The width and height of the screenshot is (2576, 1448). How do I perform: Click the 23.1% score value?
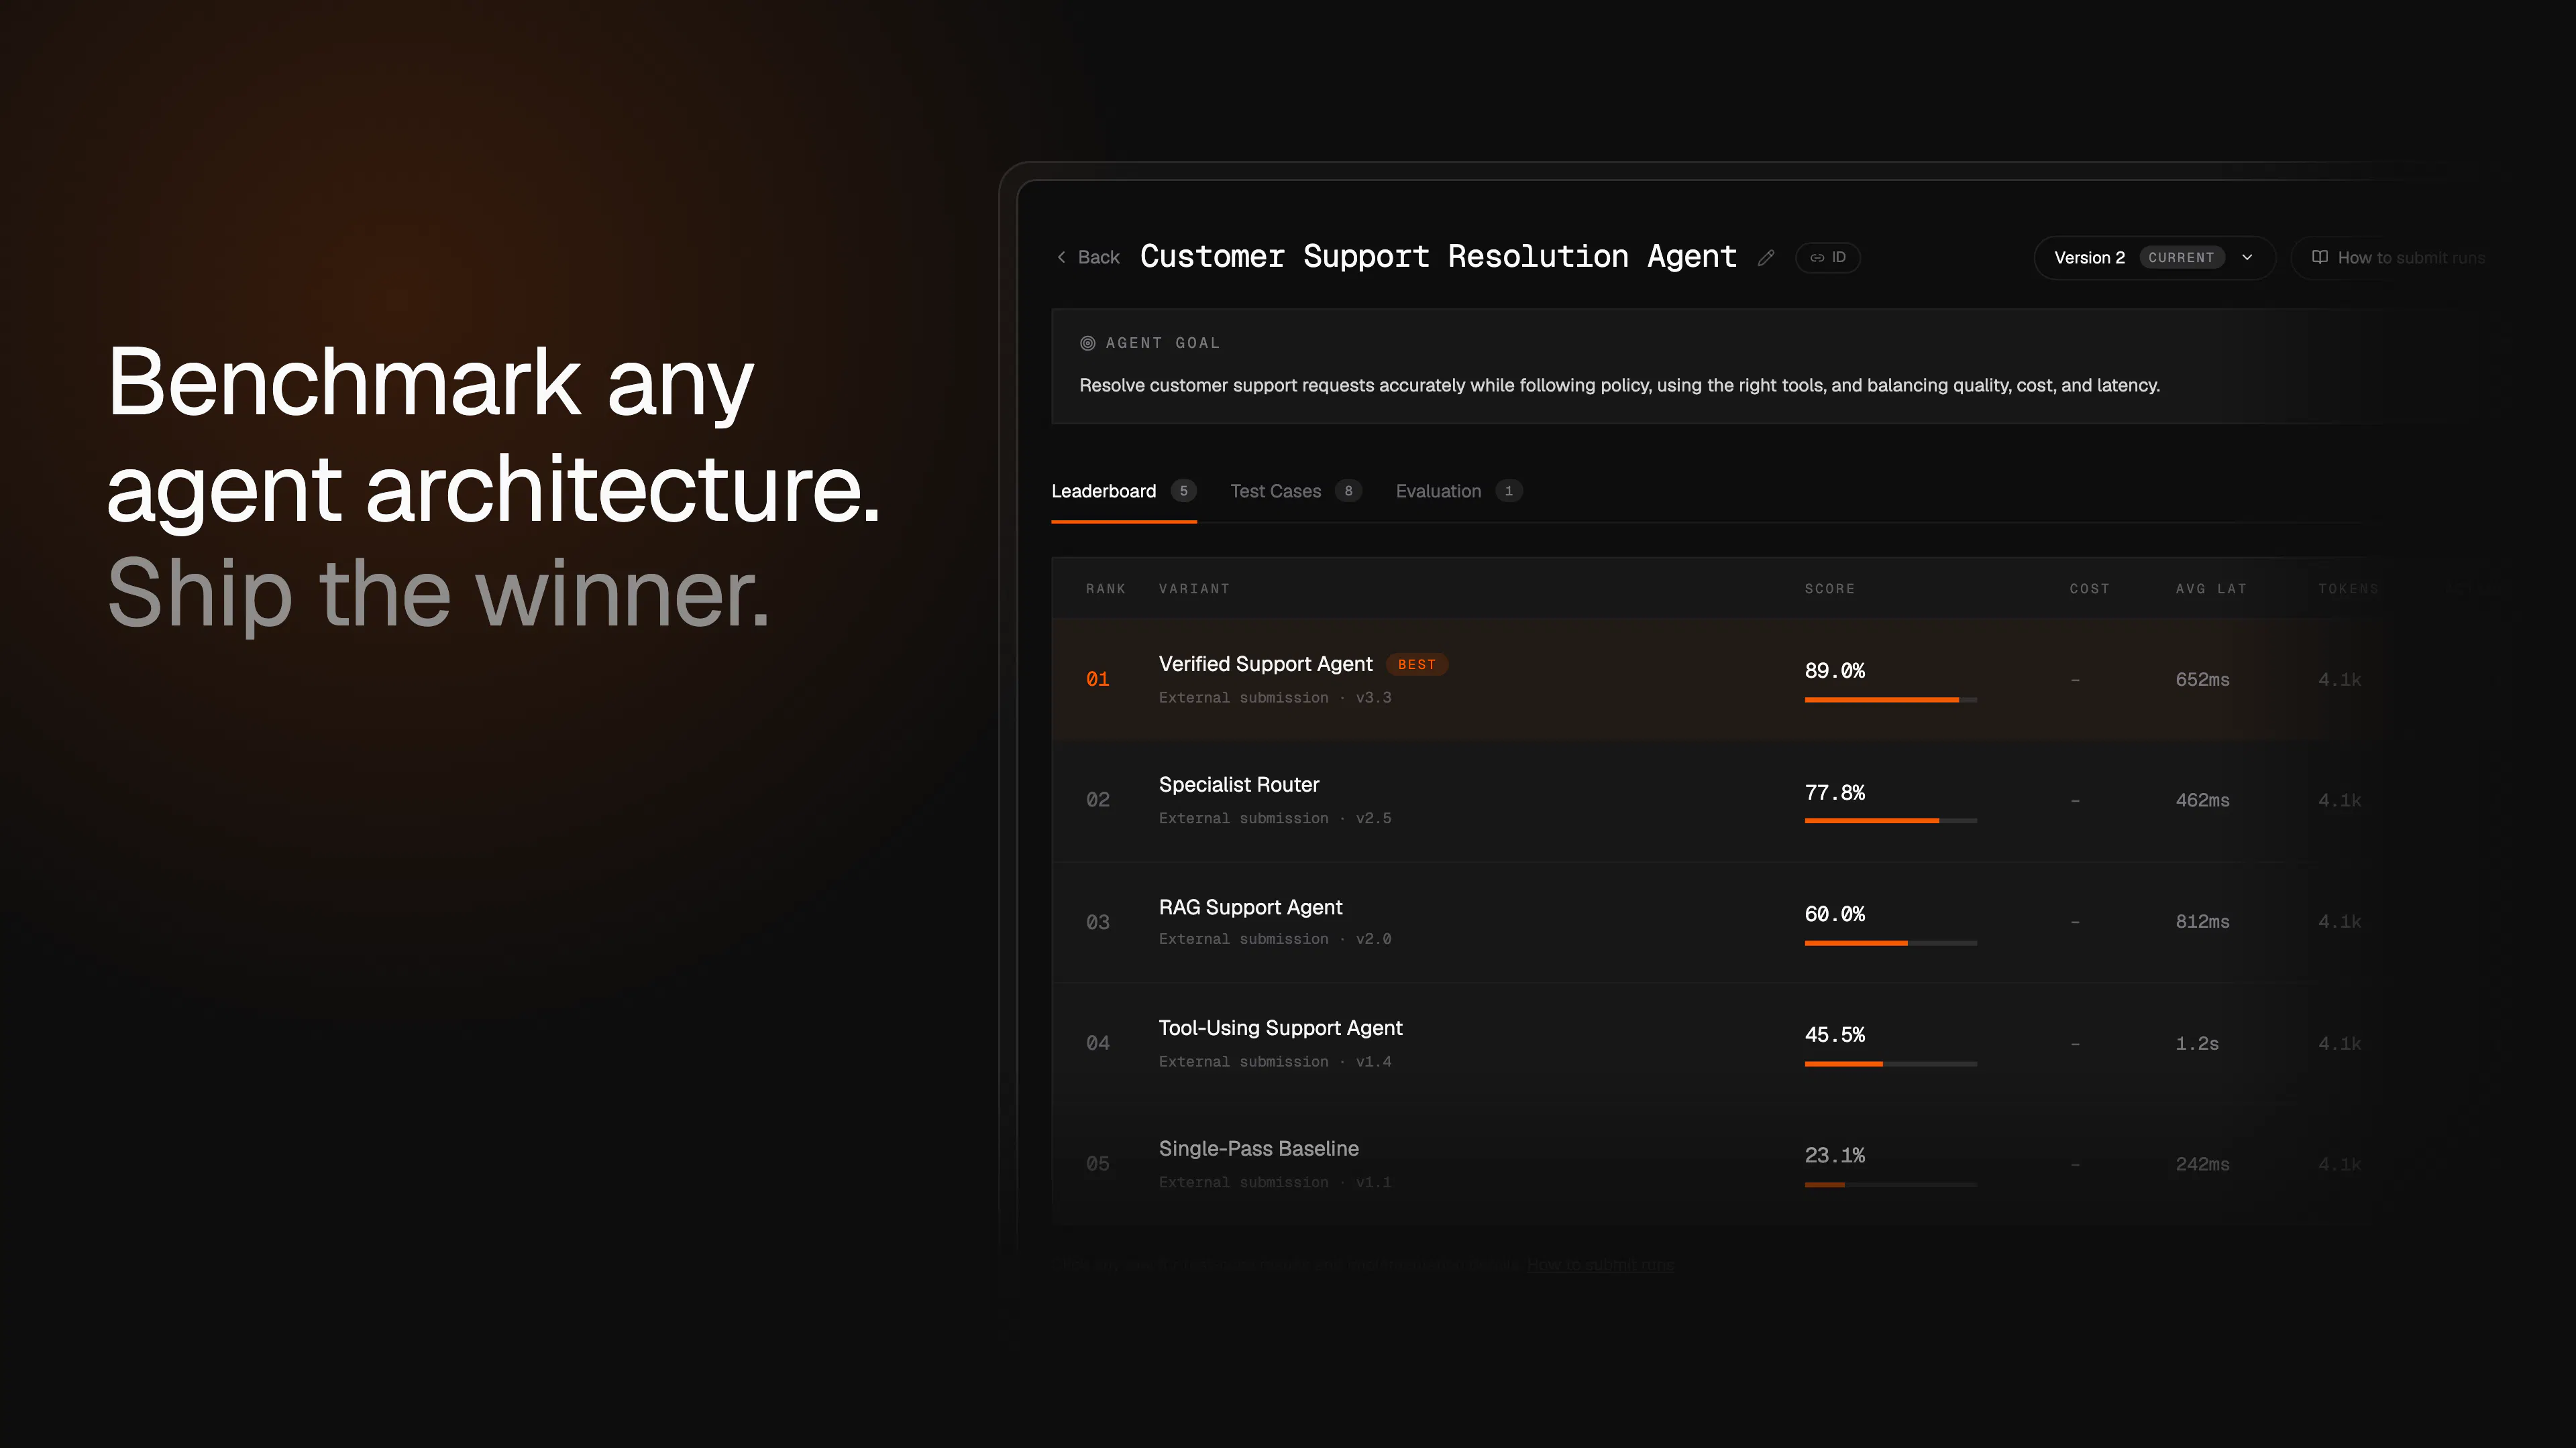click(x=1834, y=1155)
